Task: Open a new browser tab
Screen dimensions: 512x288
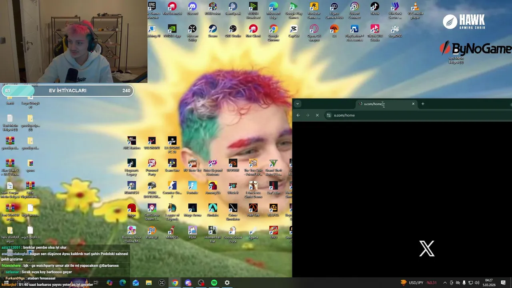Action: (423, 104)
